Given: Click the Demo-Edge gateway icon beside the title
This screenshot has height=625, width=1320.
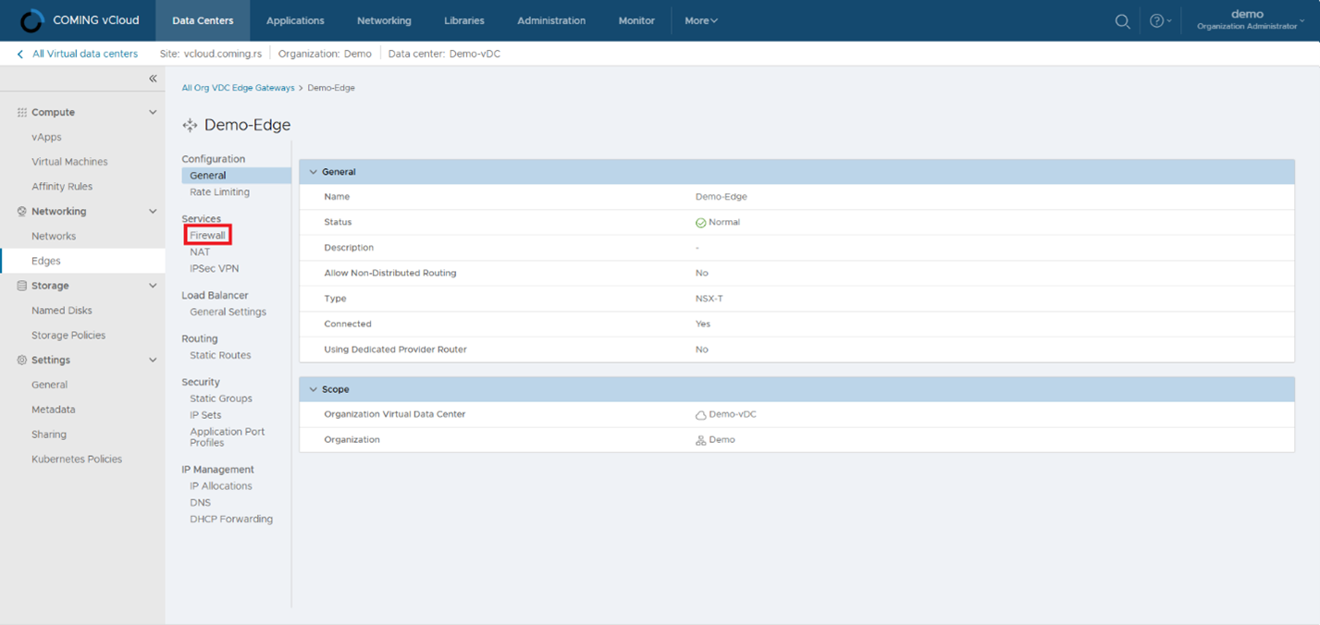Looking at the screenshot, I should 190,125.
